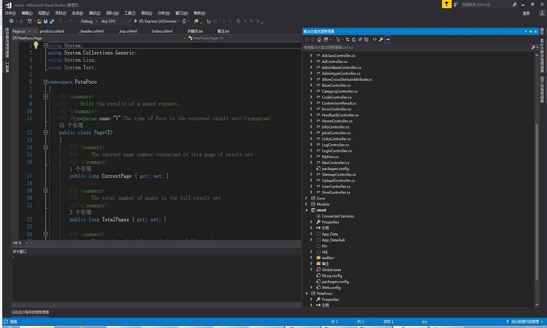Click the Show All Files icon

click(x=366, y=39)
